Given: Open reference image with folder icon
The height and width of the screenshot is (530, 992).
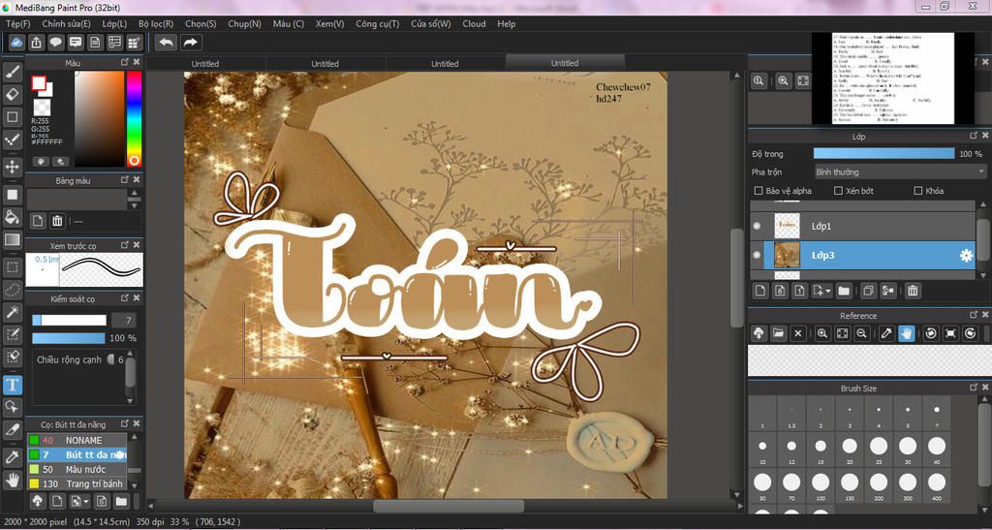Looking at the screenshot, I should click(x=778, y=333).
